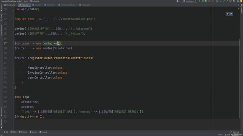The width and height of the screenshot is (243, 136).
Task: Open the Commit tool window stripe
Action: pyautogui.click(x=2, y=18)
